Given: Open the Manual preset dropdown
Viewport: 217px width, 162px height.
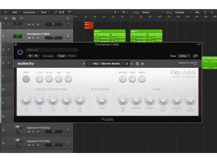Looking at the screenshot, I should [52, 50].
